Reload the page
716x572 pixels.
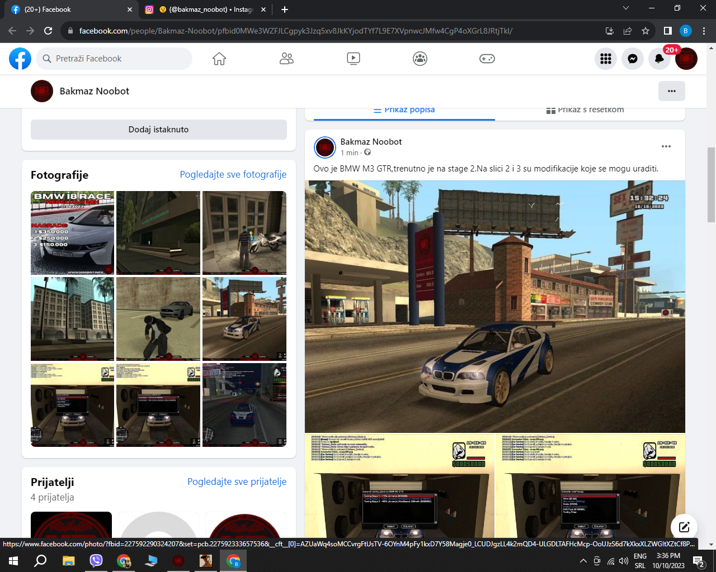48,31
